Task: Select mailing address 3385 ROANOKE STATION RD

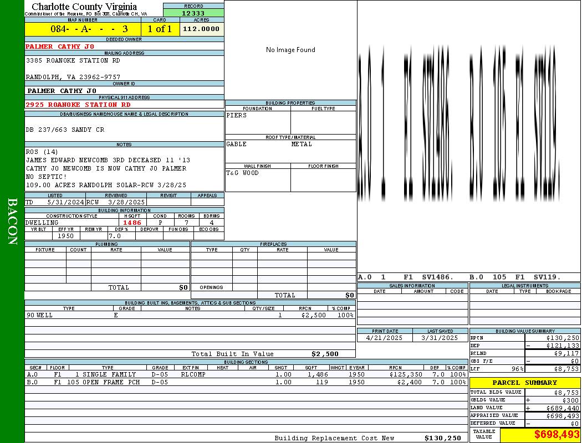Action: 73,60
